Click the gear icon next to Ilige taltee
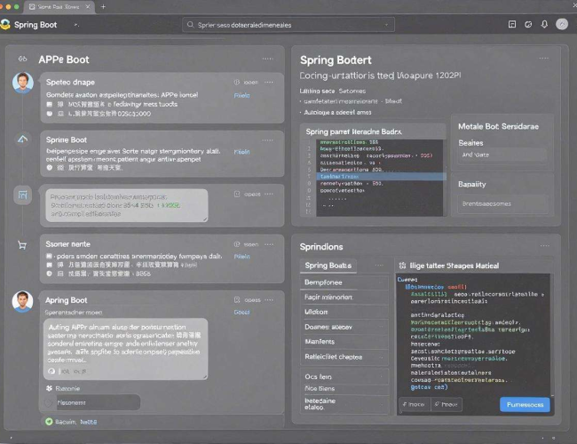The width and height of the screenshot is (577, 444). click(403, 266)
